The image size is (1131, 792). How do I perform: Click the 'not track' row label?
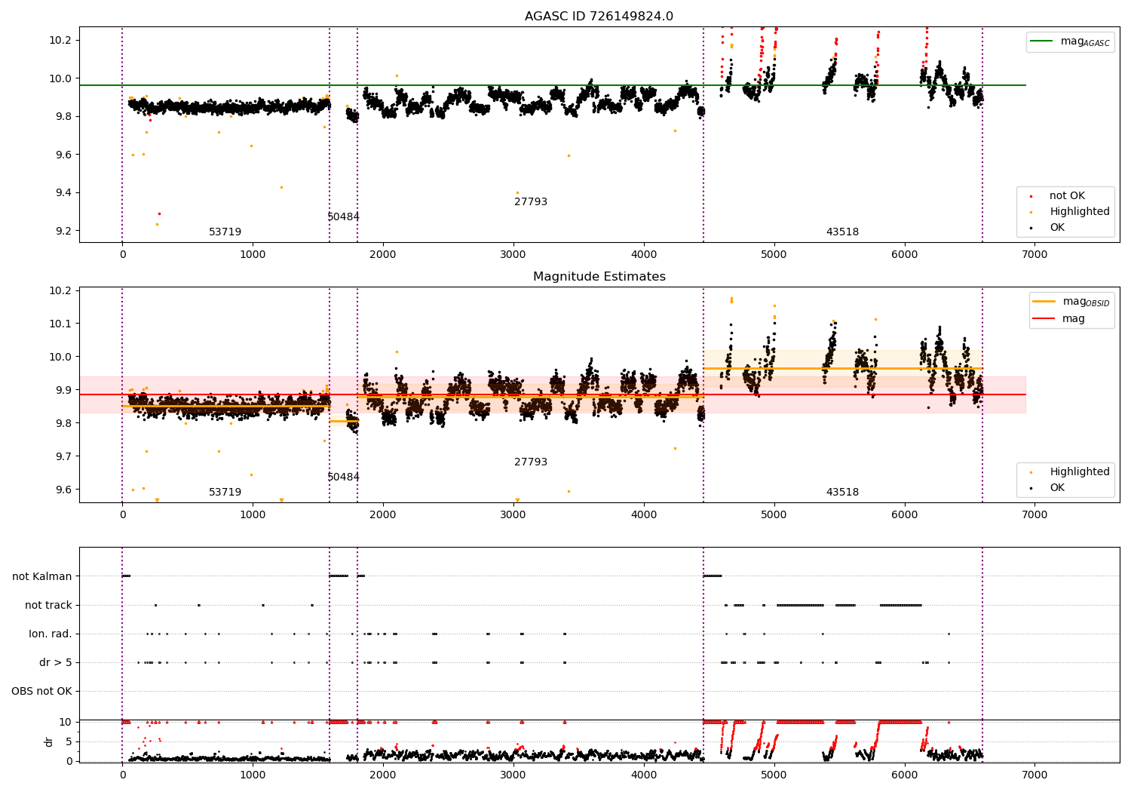48,606
